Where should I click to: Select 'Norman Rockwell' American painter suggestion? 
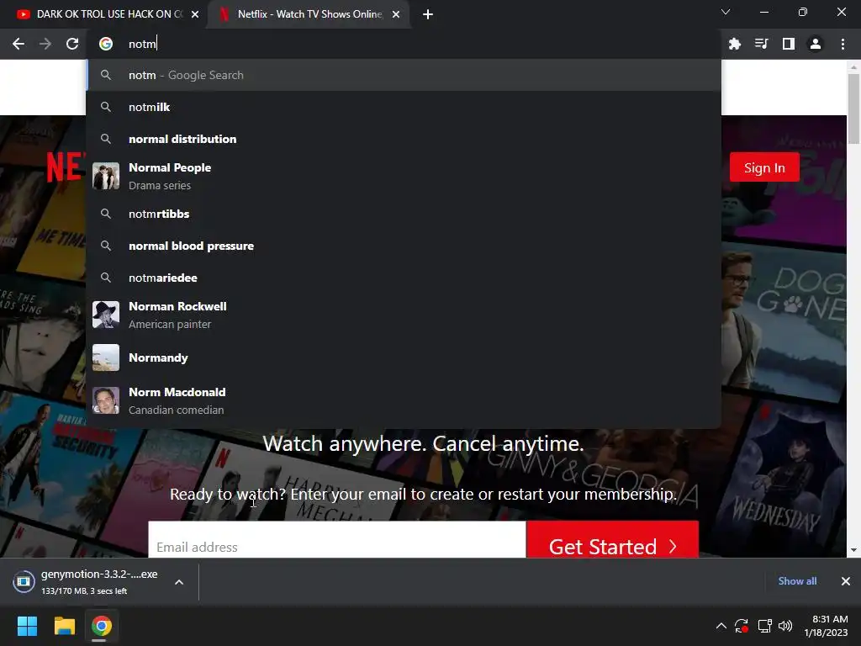click(x=404, y=315)
